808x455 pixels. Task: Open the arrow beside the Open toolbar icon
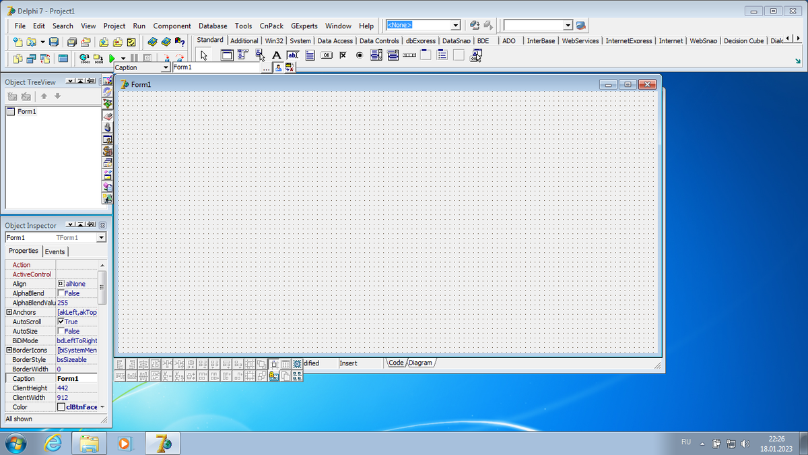(x=43, y=42)
